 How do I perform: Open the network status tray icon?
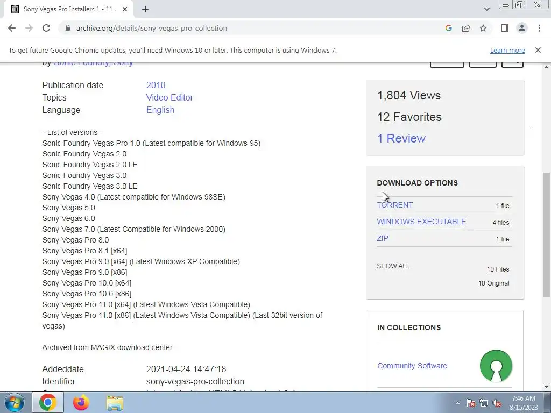[x=484, y=403]
